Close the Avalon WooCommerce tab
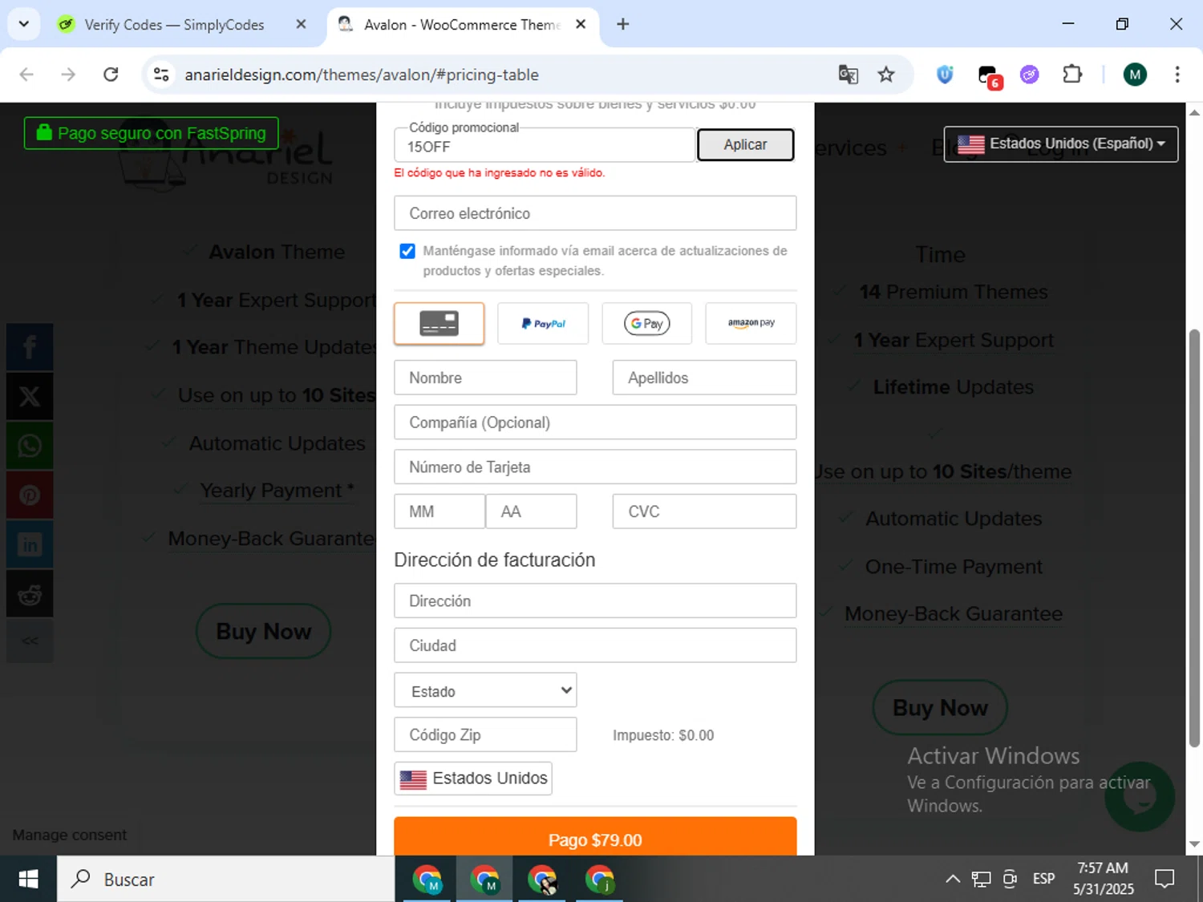This screenshot has width=1203, height=902. pos(581,24)
